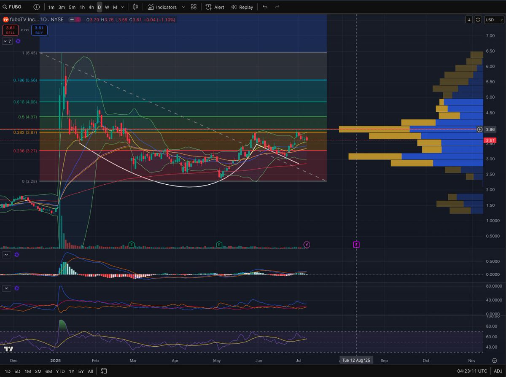Click the down-arrow icon beside USD selector
Image resolution: width=506 pixels, height=377 pixels.
click(x=469, y=19)
